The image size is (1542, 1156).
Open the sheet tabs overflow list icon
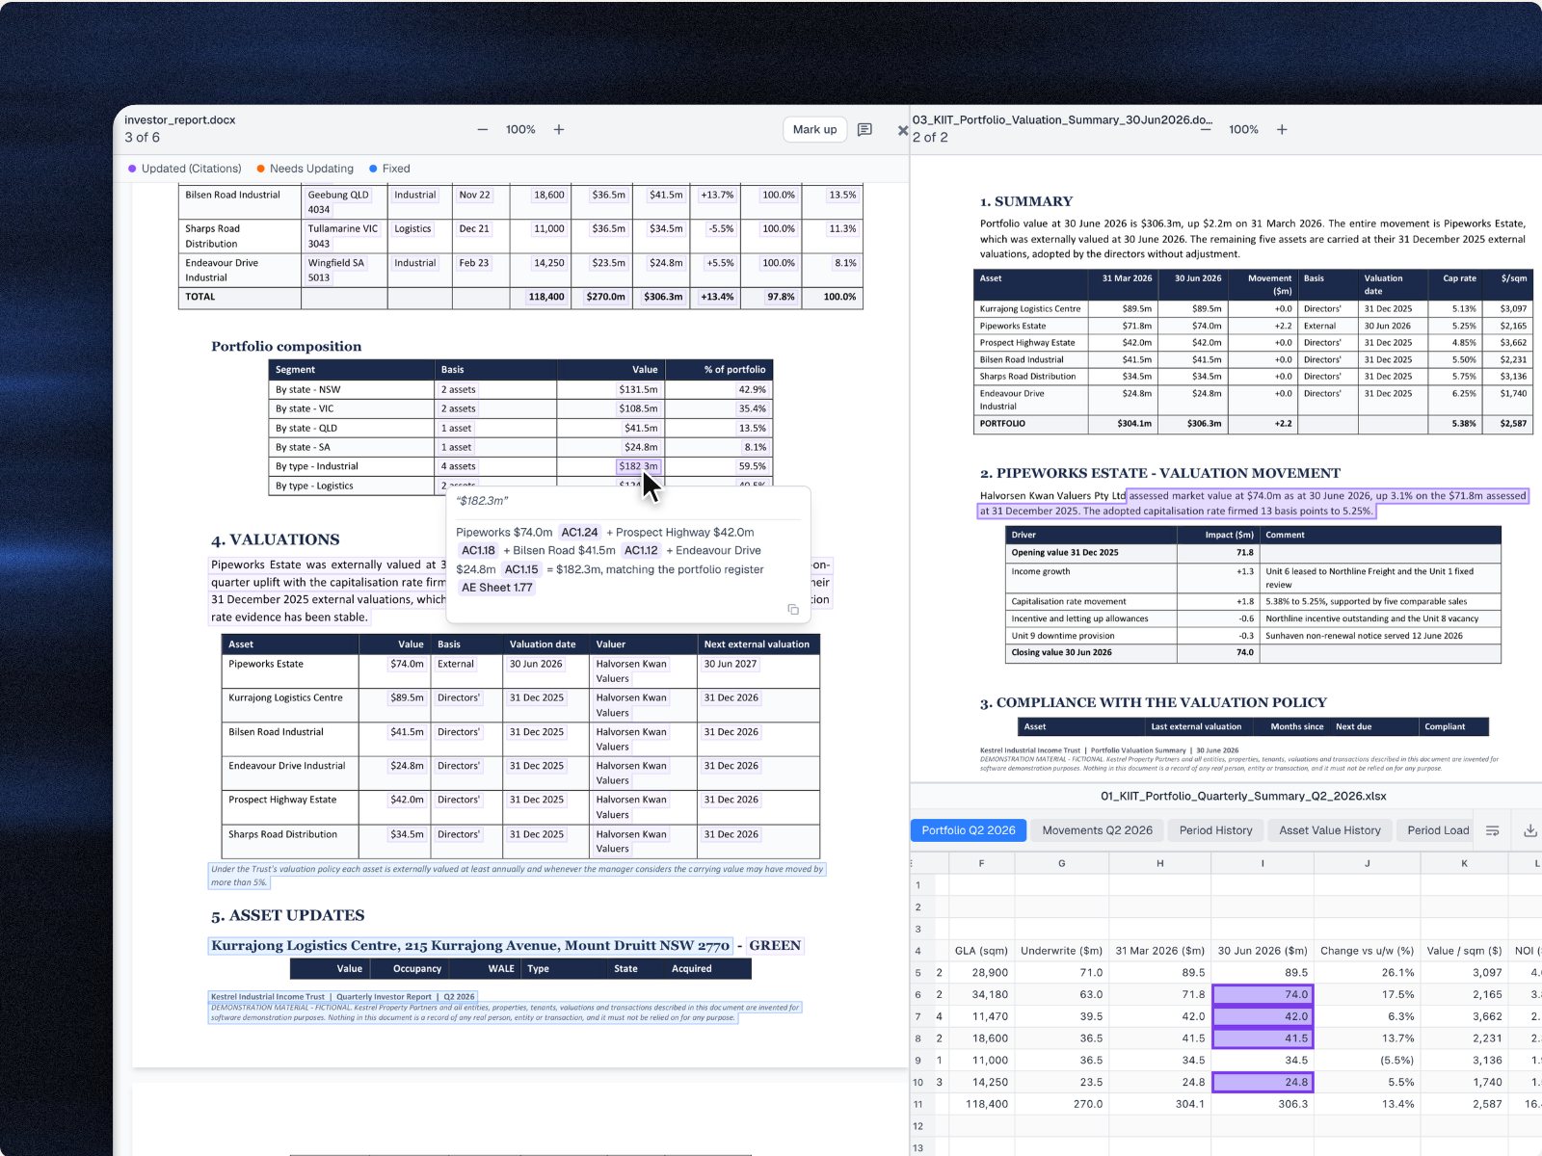[1492, 830]
